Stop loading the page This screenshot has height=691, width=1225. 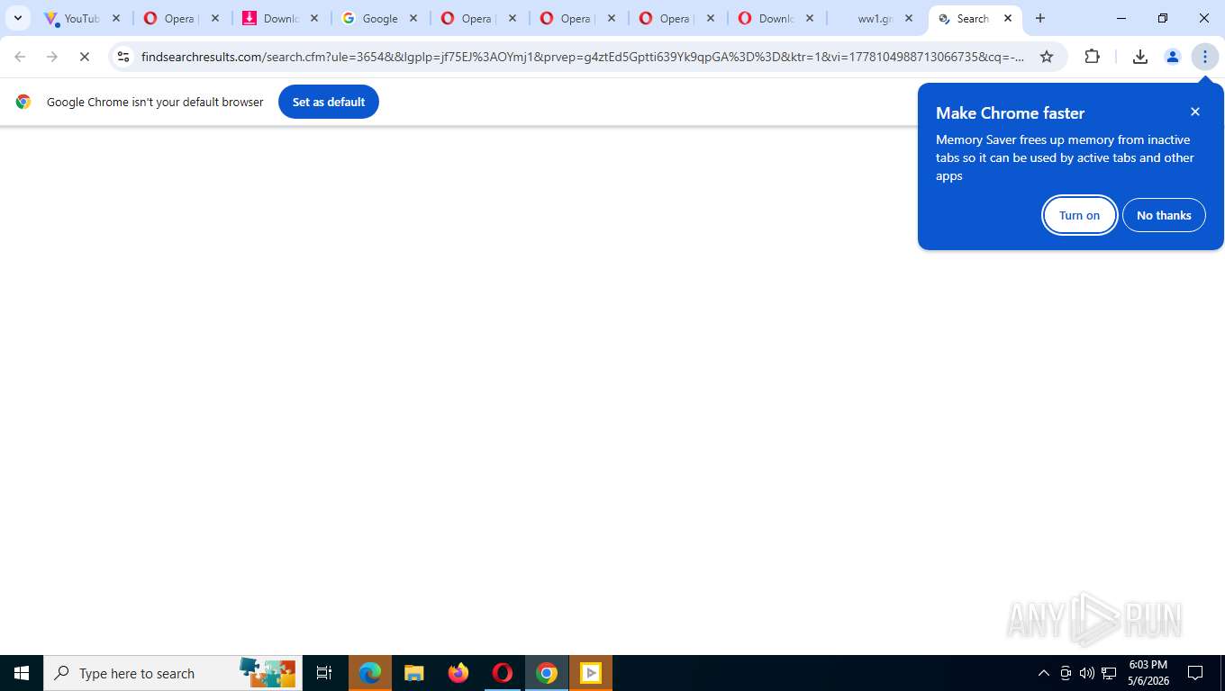pyautogui.click(x=85, y=57)
